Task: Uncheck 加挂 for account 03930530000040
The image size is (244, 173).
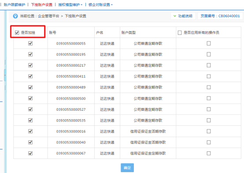Action: pos(30,142)
